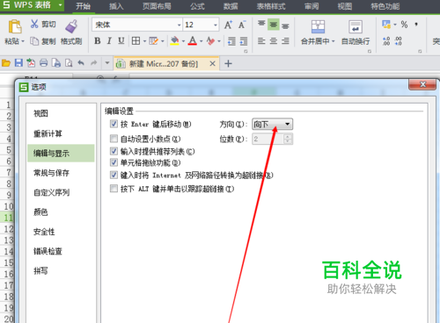Expand the 合并居中 dropdown arrow

[334, 41]
